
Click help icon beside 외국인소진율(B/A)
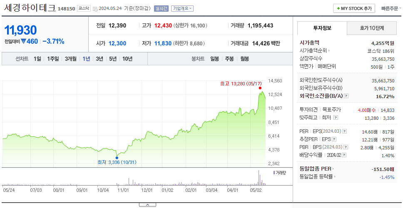point(346,96)
